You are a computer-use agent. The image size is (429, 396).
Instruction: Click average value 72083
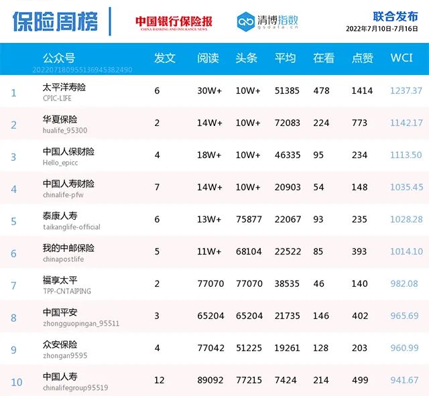[x=288, y=123]
